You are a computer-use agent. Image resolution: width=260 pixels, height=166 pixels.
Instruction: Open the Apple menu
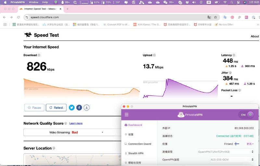click(x=5, y=2)
